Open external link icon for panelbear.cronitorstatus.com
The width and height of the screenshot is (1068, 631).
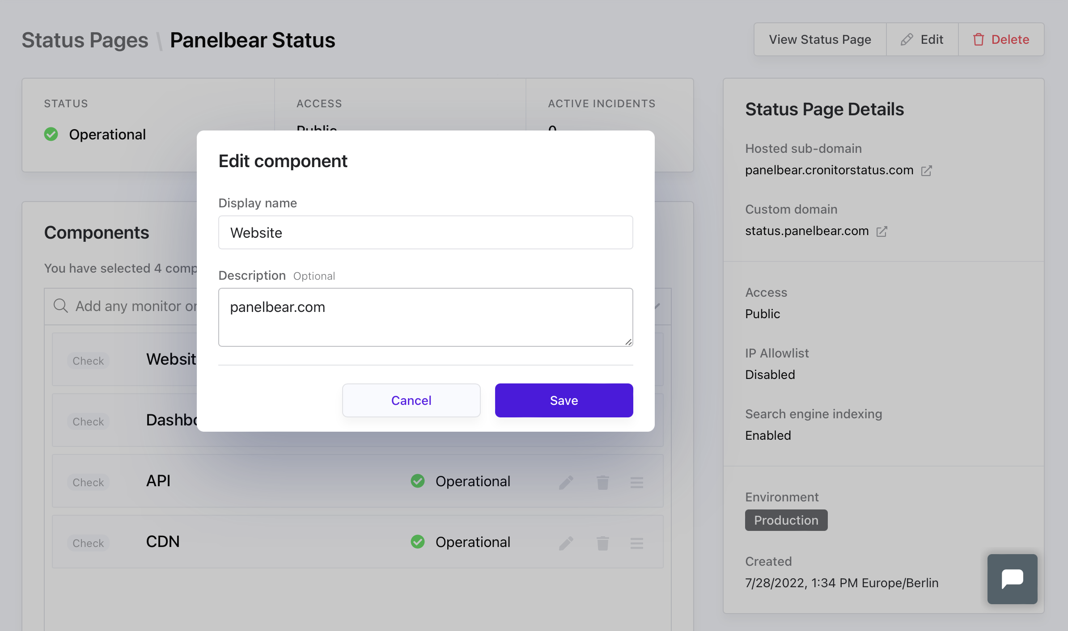[x=927, y=171]
